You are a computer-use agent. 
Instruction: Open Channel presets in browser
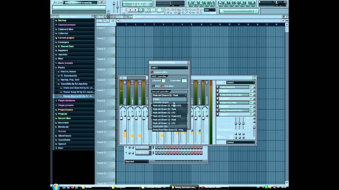click(67, 25)
